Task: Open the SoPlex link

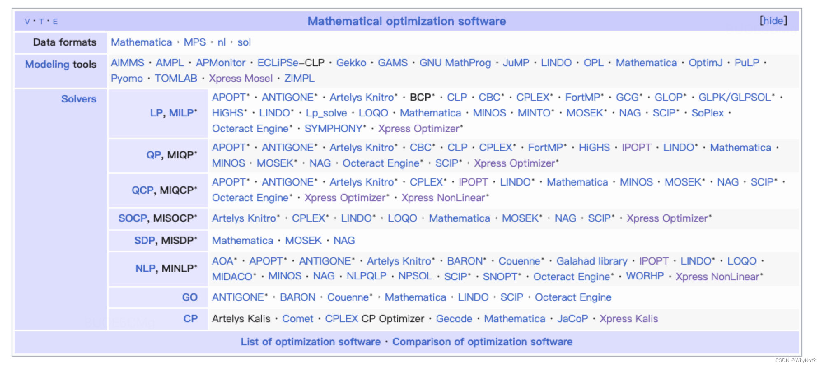Action: [x=708, y=113]
